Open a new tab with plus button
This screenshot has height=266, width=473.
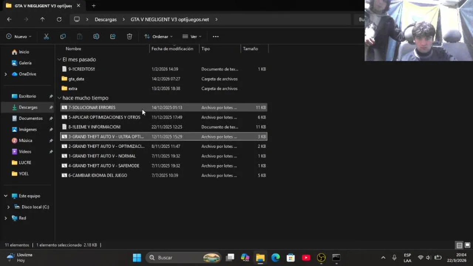pyautogui.click(x=93, y=6)
